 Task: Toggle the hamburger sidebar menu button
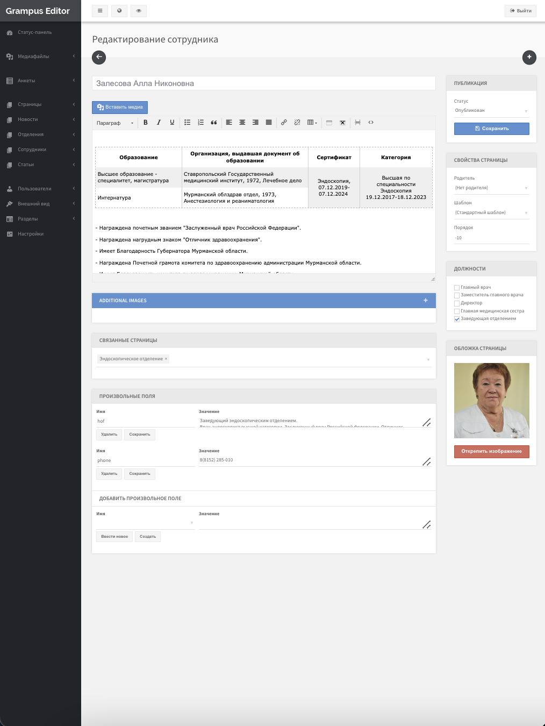pyautogui.click(x=100, y=11)
